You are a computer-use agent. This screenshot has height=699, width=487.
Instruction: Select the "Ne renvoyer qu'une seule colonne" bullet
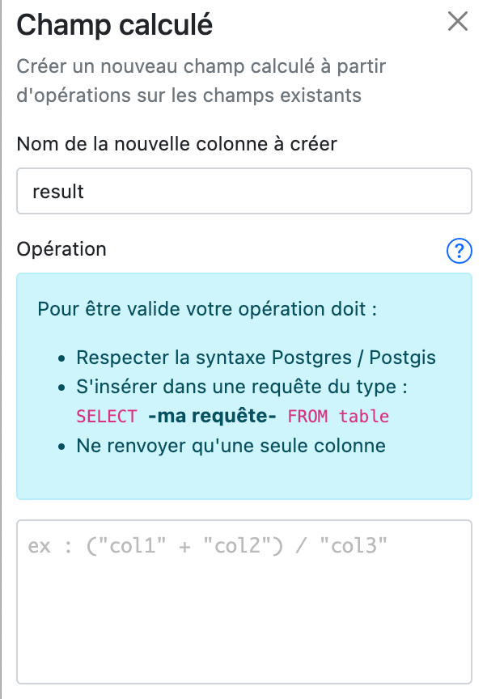pos(231,446)
